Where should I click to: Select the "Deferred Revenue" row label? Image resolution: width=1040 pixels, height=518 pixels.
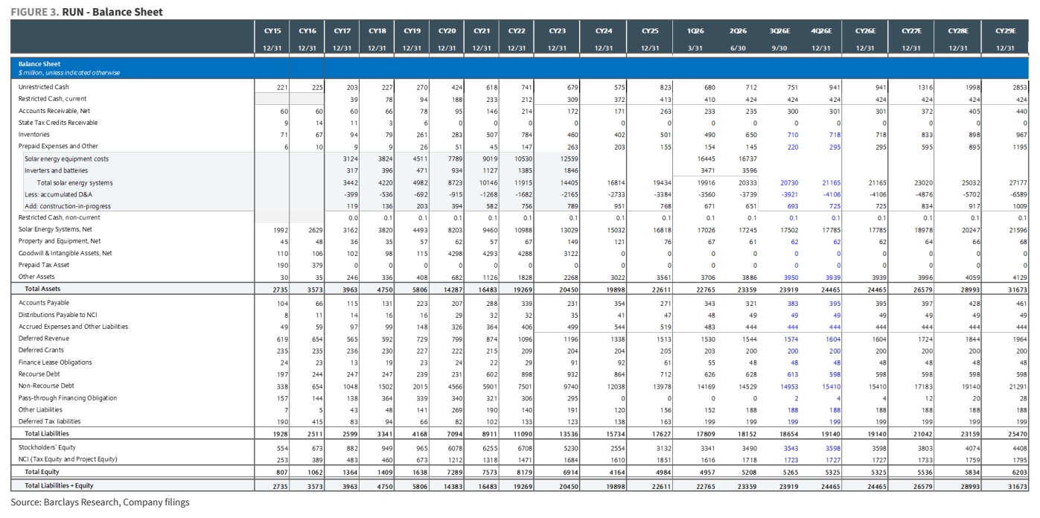coord(44,339)
